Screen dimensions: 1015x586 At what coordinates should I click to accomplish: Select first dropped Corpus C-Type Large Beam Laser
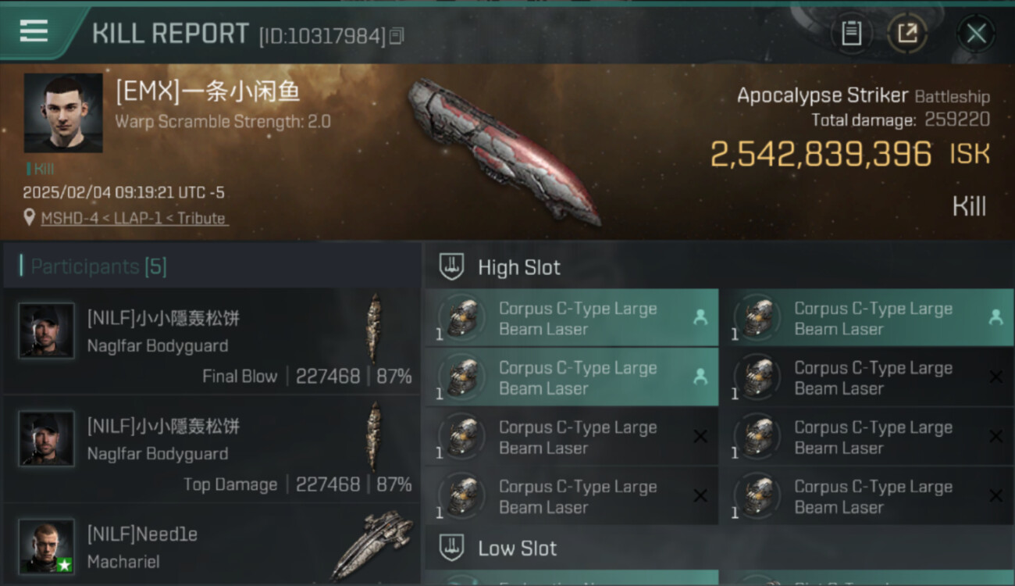572,318
